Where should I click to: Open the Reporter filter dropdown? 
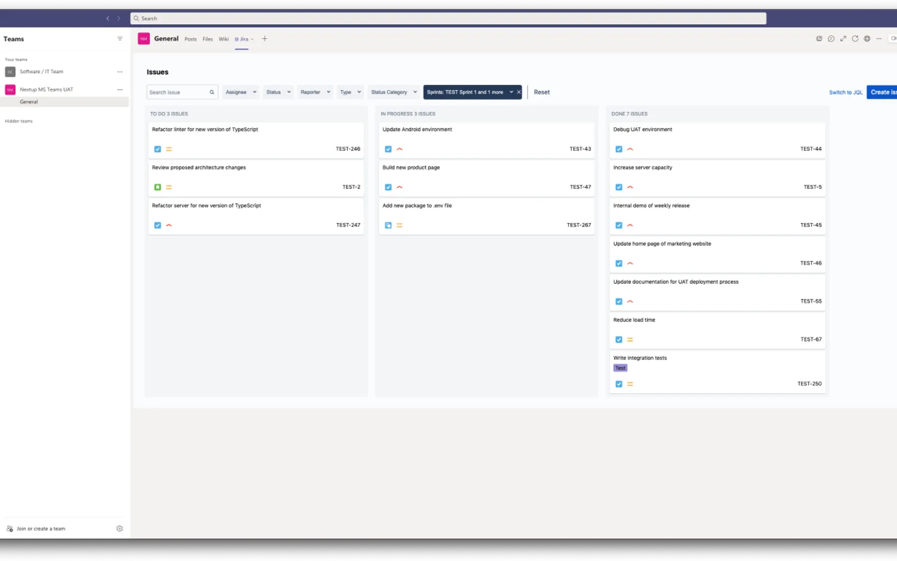coord(315,92)
